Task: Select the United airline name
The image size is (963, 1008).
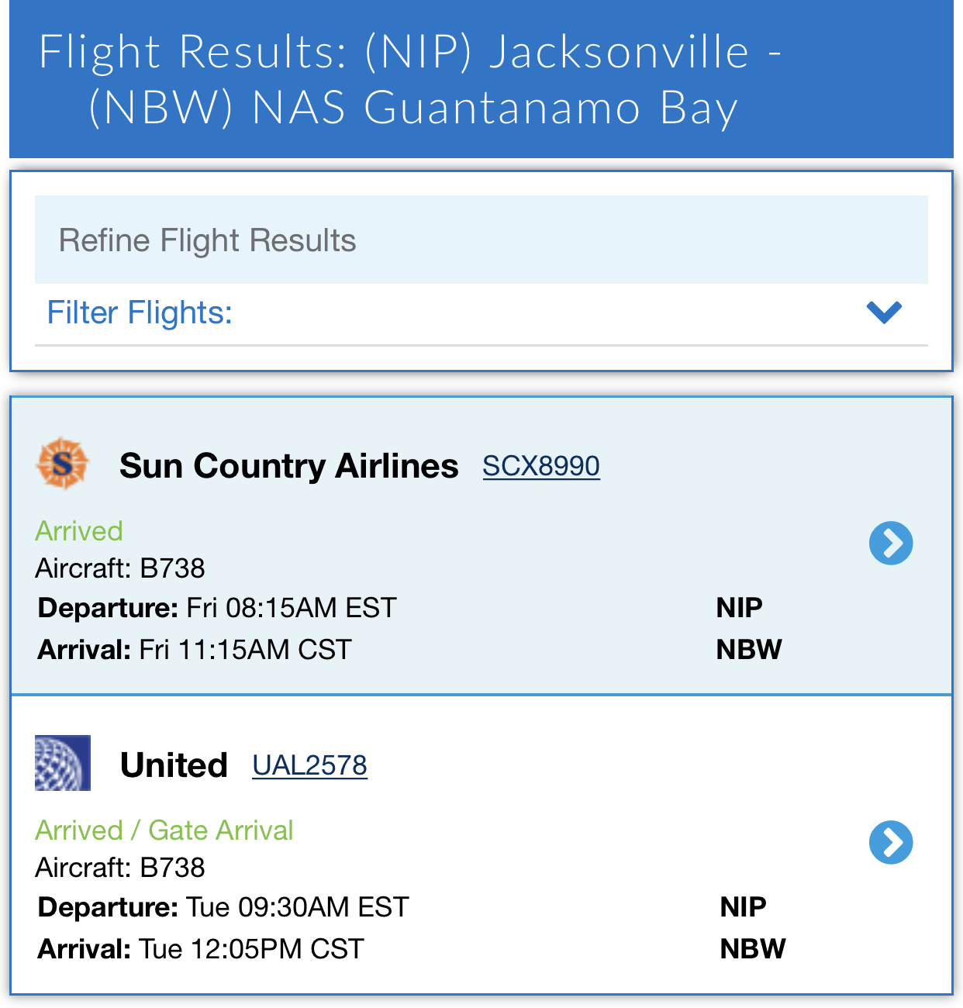Action: click(x=174, y=765)
